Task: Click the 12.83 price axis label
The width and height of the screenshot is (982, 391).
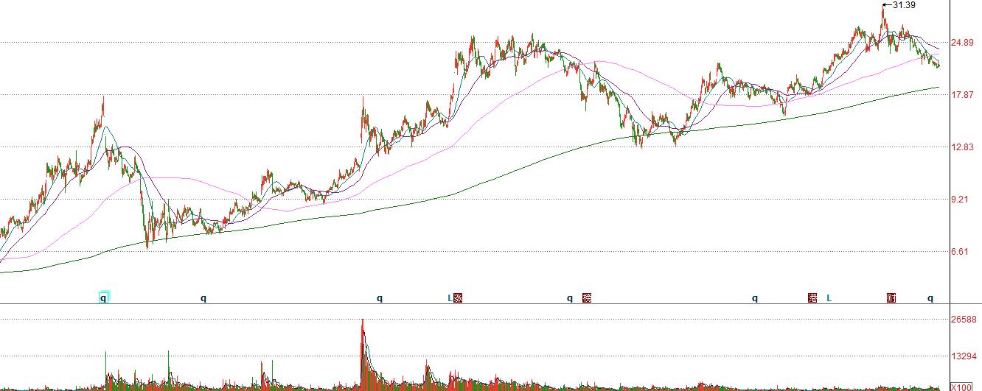Action: tap(964, 147)
